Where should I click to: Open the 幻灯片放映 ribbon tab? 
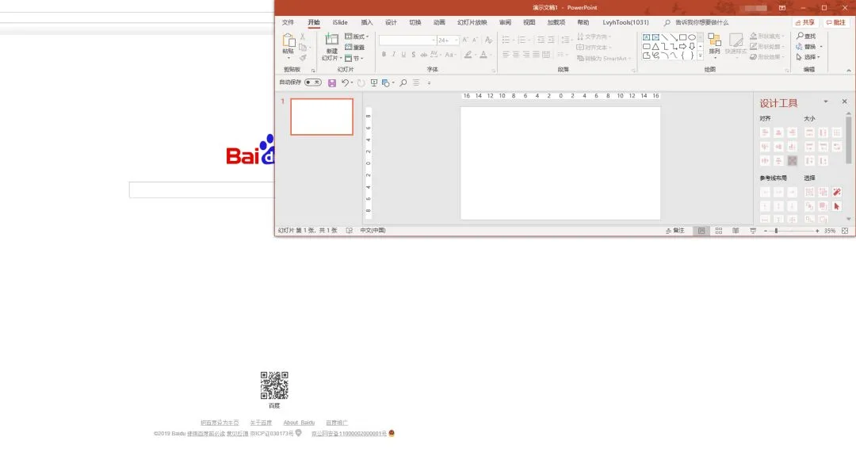point(473,22)
